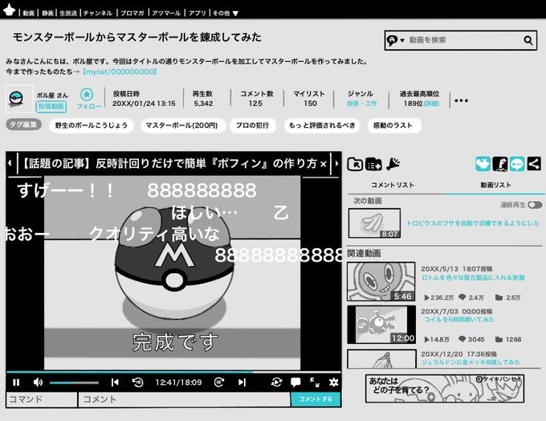Open the 5:46 Rotom video thumbnail
Screen dimensions: 546x421
click(x=381, y=281)
